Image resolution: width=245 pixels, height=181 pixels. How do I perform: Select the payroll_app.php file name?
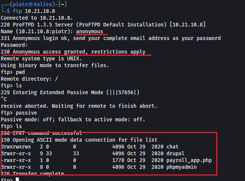tap(189, 160)
